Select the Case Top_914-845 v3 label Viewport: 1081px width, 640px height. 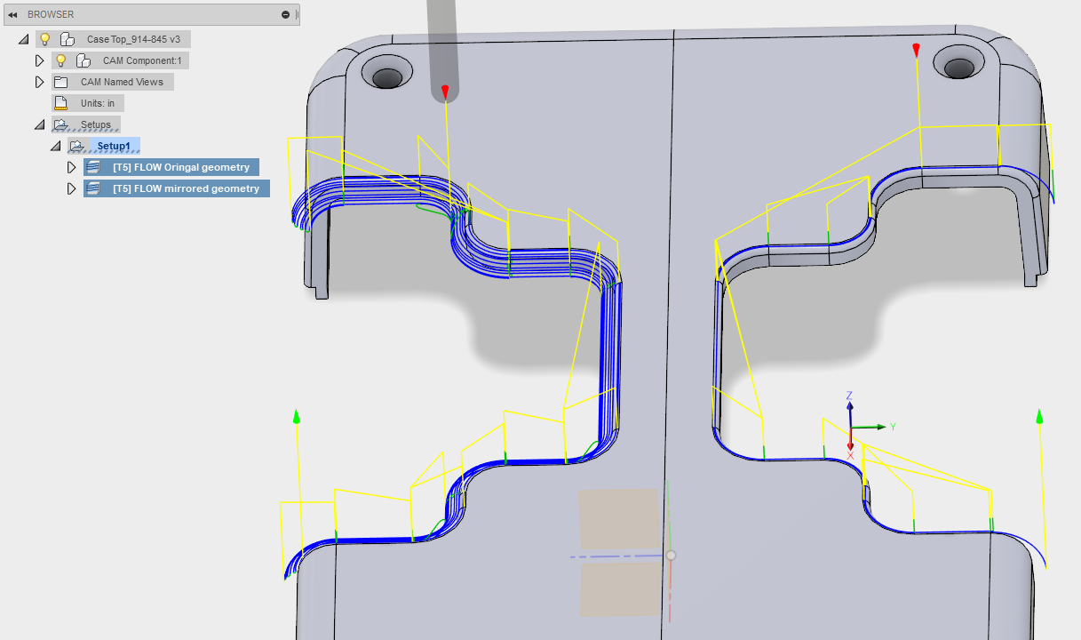pyautogui.click(x=133, y=39)
